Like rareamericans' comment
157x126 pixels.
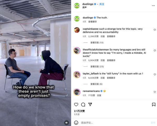155,92
